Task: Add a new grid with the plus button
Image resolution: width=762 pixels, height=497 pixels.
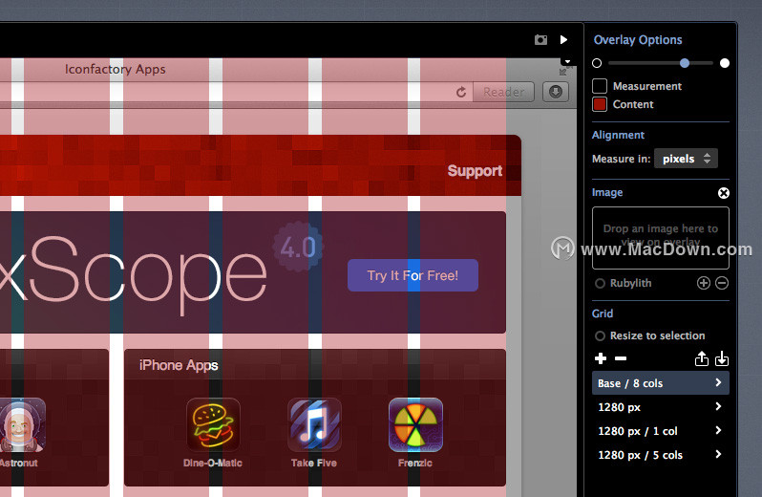Action: [601, 358]
